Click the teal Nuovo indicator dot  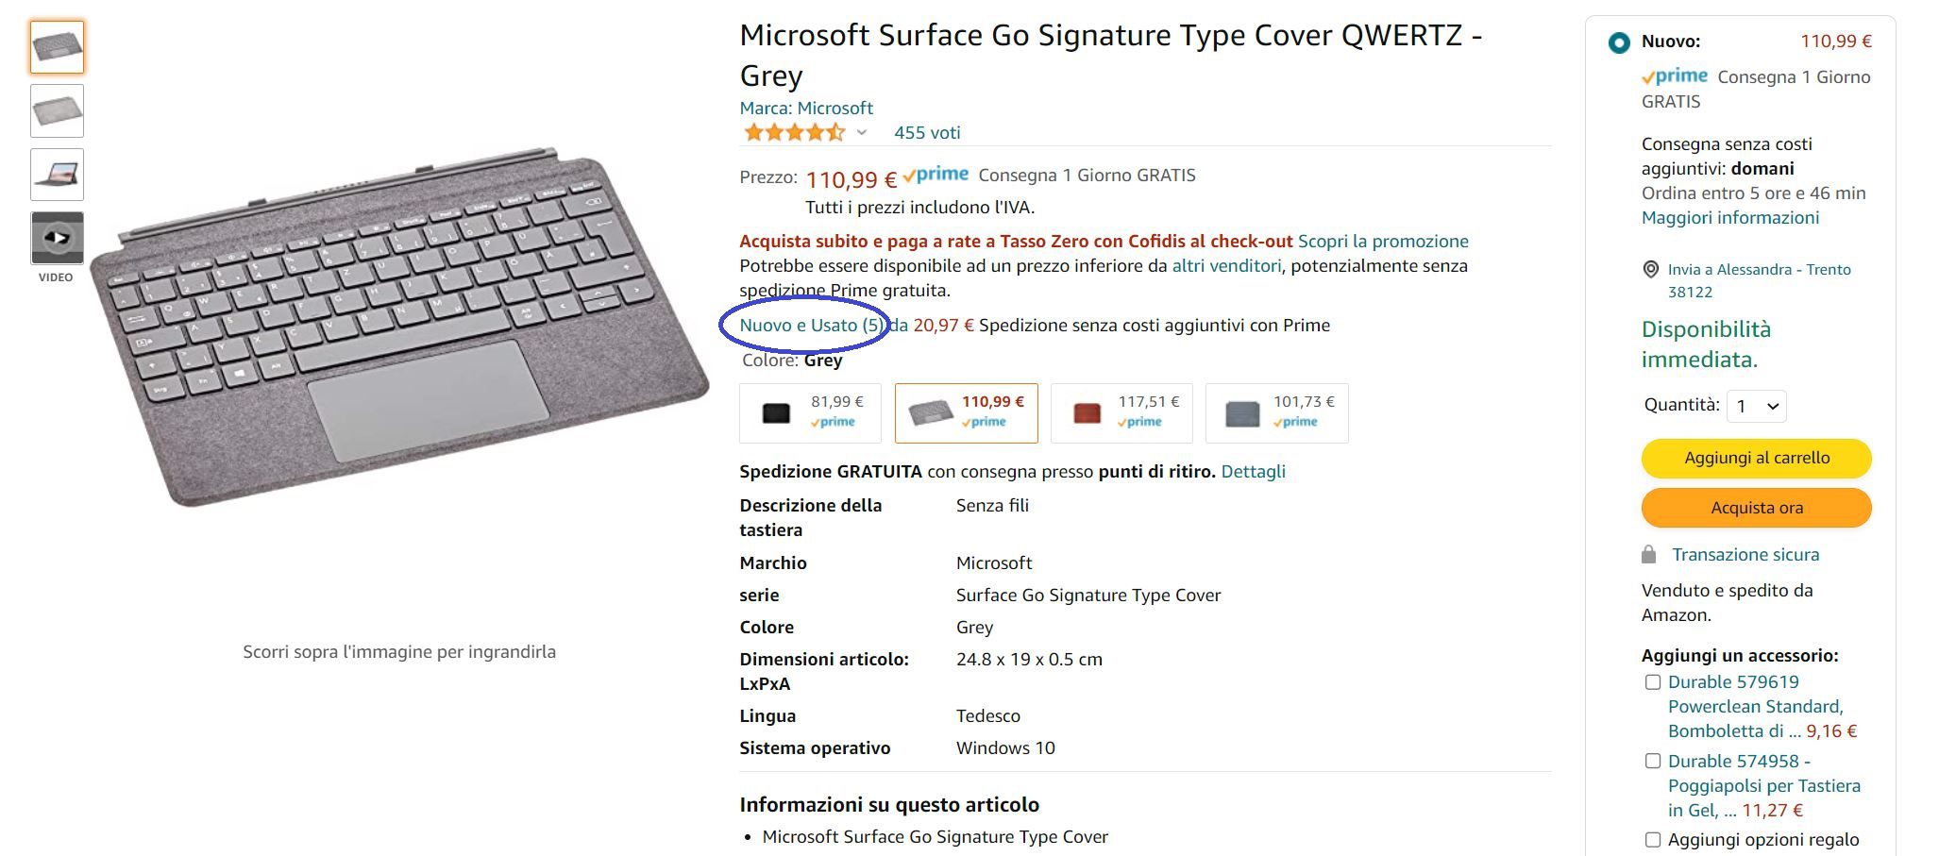pos(1618,42)
